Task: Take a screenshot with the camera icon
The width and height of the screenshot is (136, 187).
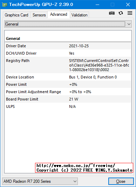Action: pyautogui.click(x=112, y=13)
